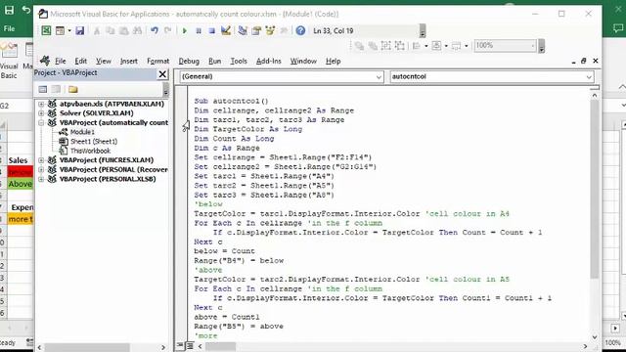Click the Cut scissors icon
This screenshot has width=626, height=352.
click(x=97, y=30)
